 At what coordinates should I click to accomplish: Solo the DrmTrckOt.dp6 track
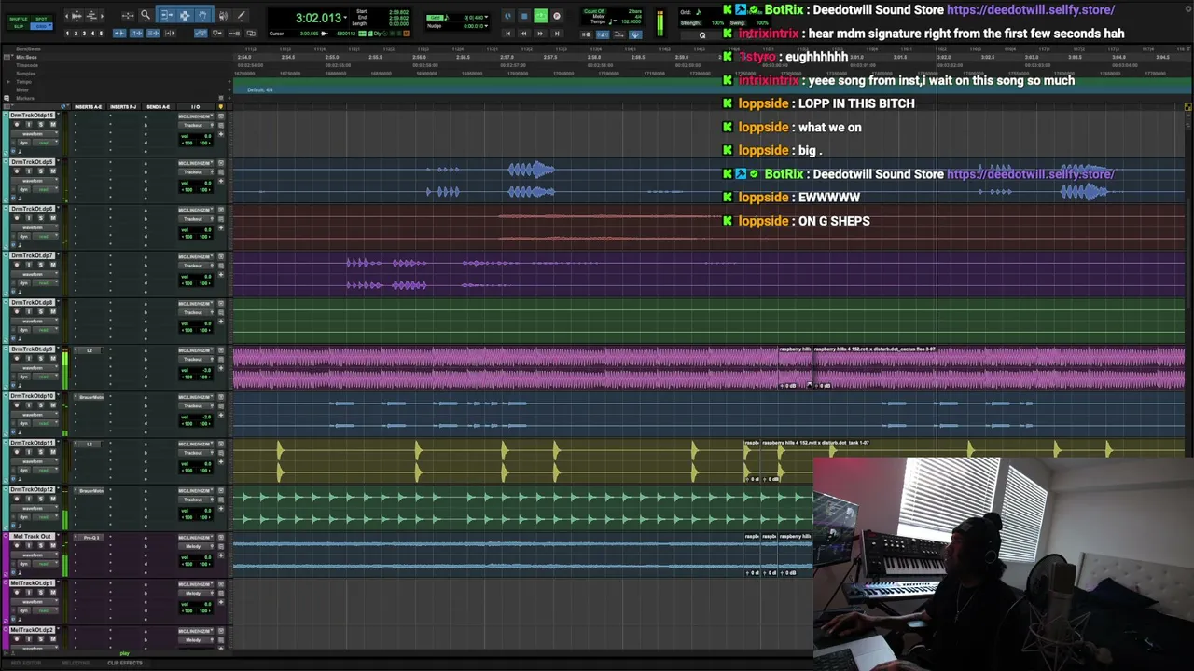pos(41,218)
